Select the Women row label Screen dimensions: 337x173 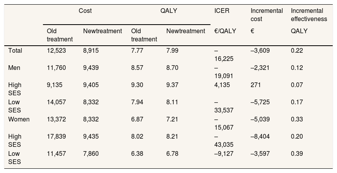click(x=19, y=119)
